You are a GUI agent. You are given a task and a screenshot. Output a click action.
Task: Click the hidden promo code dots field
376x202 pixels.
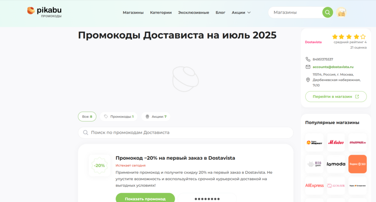(207, 198)
